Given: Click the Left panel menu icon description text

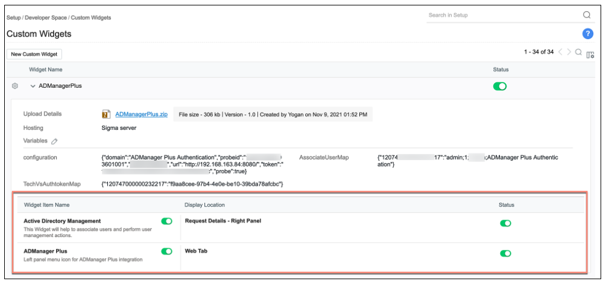Looking at the screenshot, I should click(83, 259).
